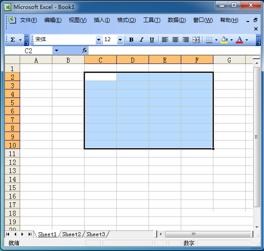Viewport: 264px width, 251px height.
Task: Open the 工具(T) menu
Action: [152, 20]
